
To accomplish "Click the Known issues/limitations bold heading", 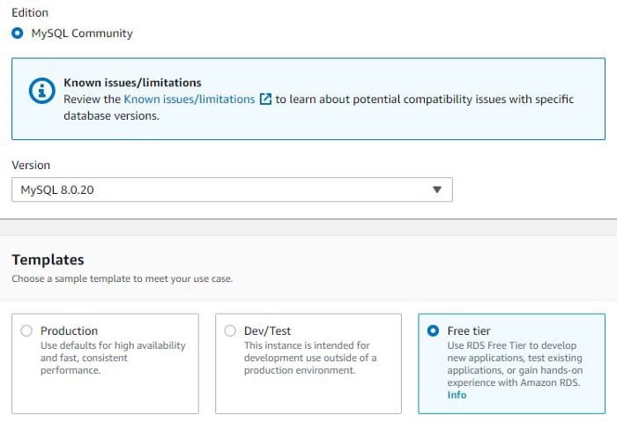I will (x=132, y=83).
